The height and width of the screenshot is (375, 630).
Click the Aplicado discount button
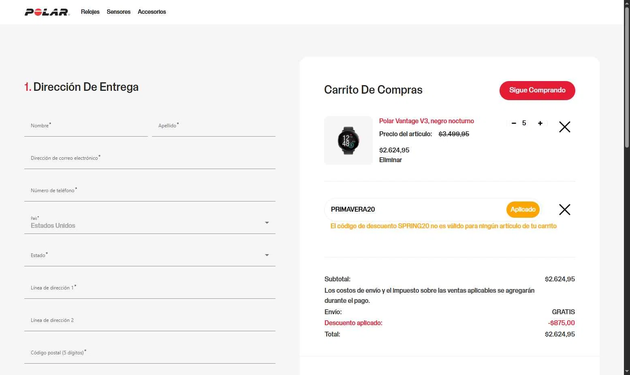coord(523,210)
